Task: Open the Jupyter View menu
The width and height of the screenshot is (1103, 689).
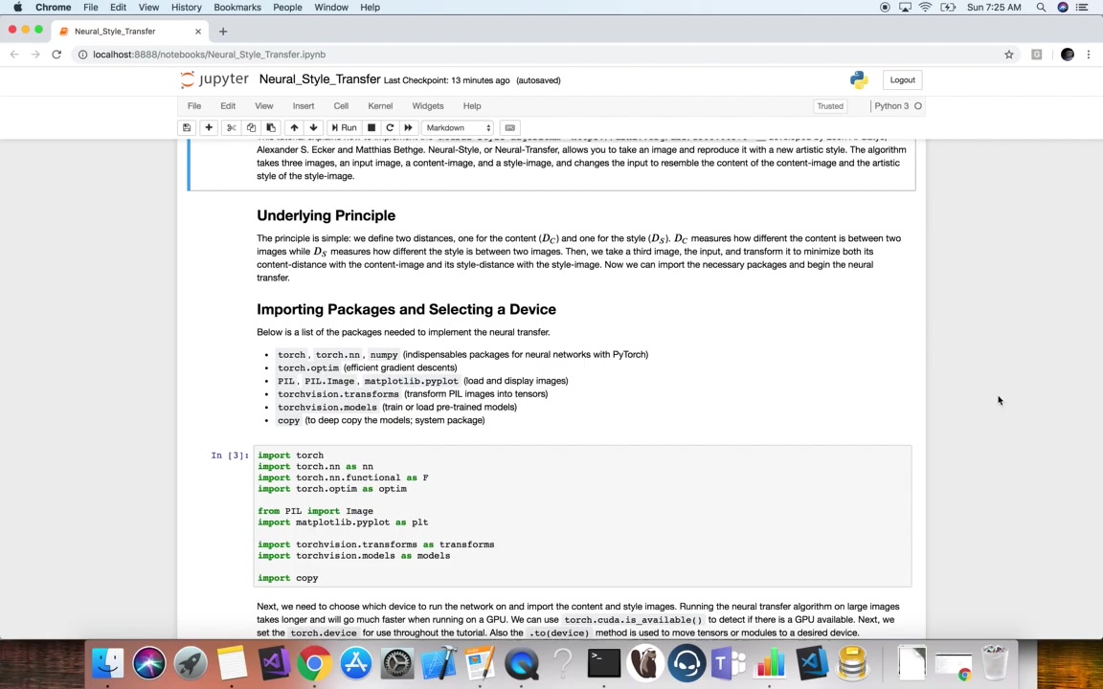Action: [x=264, y=106]
